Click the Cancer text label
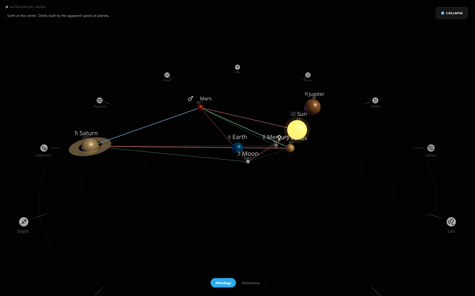 (x=431, y=155)
